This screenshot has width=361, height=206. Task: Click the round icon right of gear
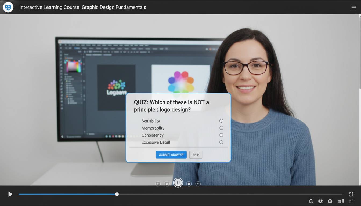(x=330, y=201)
